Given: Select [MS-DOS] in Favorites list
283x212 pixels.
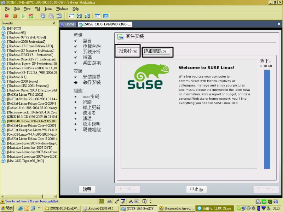Looking at the screenshot, I should (14, 28).
